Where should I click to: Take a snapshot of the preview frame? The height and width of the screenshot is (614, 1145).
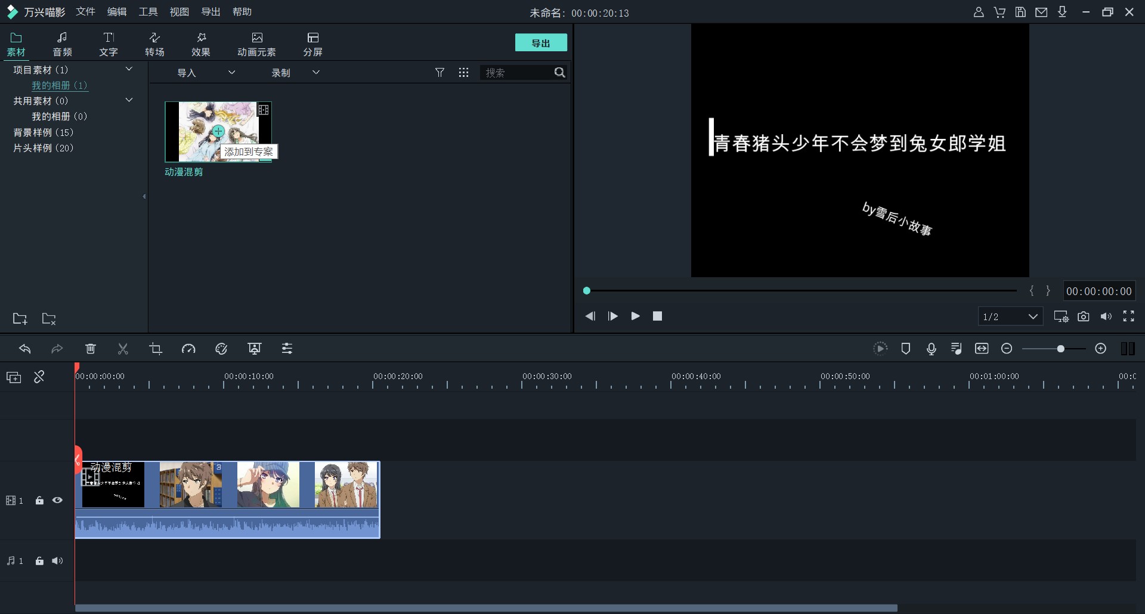[1084, 317]
